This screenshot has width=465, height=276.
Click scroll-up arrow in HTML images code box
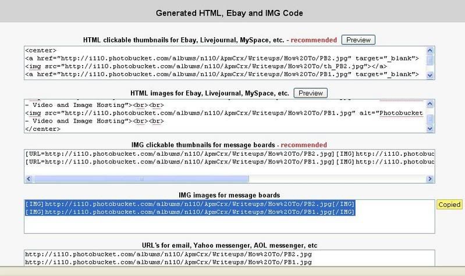click(x=430, y=103)
